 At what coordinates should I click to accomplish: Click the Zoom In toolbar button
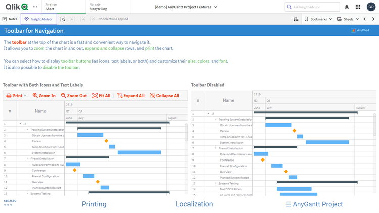point(44,96)
